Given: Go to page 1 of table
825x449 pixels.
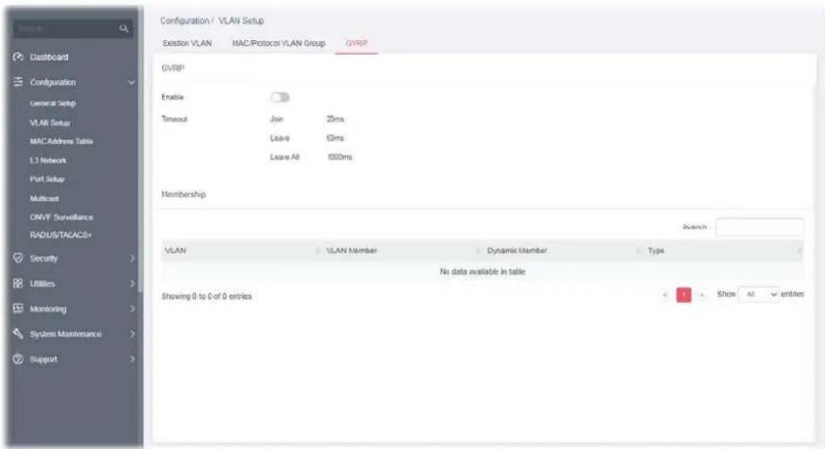Looking at the screenshot, I should click(684, 294).
